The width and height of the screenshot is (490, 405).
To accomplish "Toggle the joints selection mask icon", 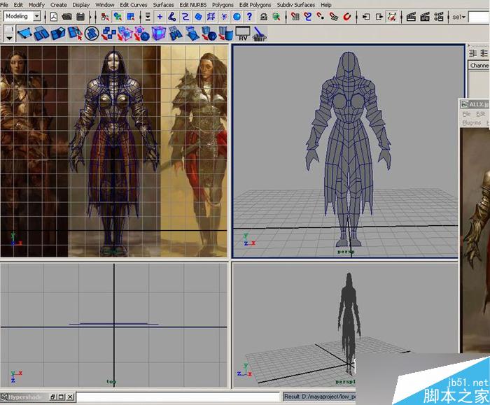I will click(x=172, y=17).
